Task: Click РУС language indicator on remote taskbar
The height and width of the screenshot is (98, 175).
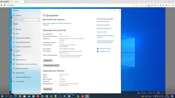Action: 154,93
